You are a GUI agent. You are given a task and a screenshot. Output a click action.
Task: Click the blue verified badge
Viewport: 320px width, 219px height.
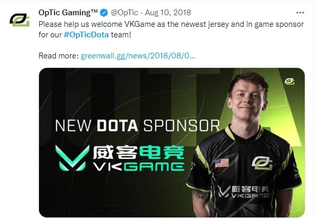tap(104, 13)
